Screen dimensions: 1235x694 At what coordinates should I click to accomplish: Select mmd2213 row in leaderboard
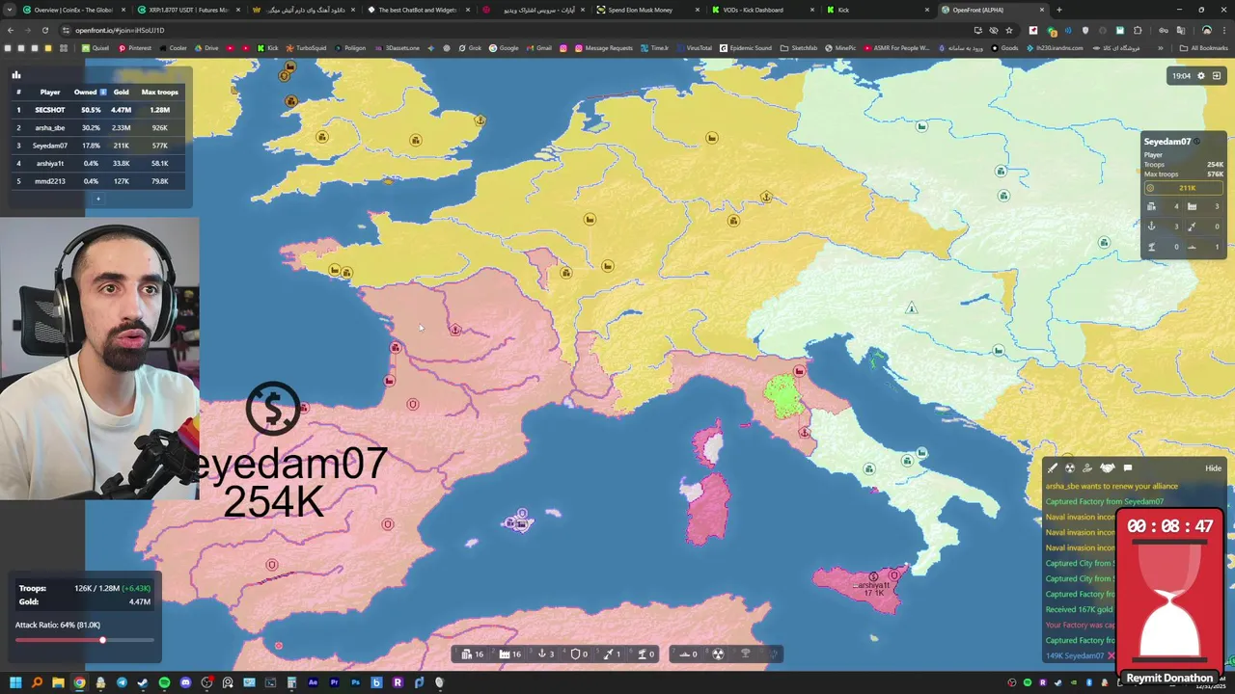(96, 181)
